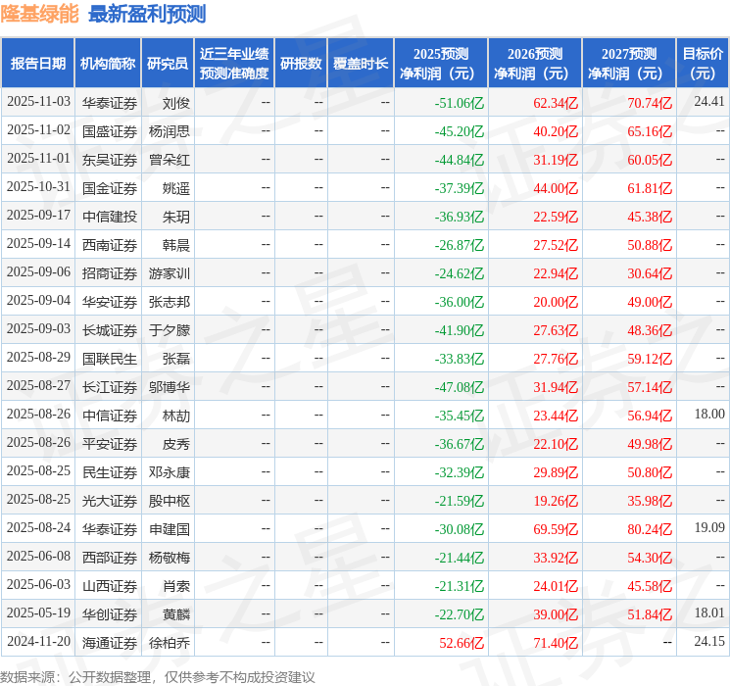Sort by 2027预测净利润 column header
Viewport: 730px width, 686px height.
pyautogui.click(x=628, y=63)
